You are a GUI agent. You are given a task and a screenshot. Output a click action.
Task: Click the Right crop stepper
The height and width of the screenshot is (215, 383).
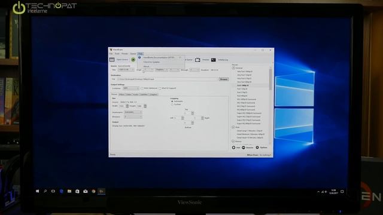point(202,118)
